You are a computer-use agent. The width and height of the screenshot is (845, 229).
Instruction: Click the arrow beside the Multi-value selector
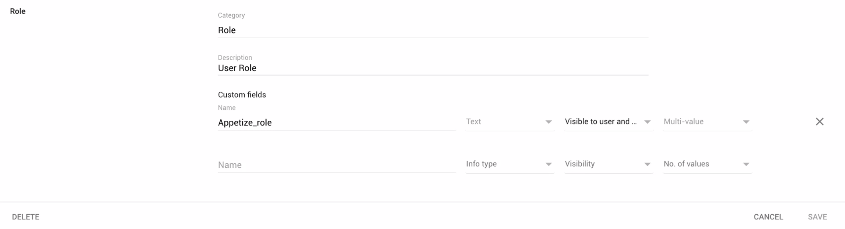tap(746, 122)
